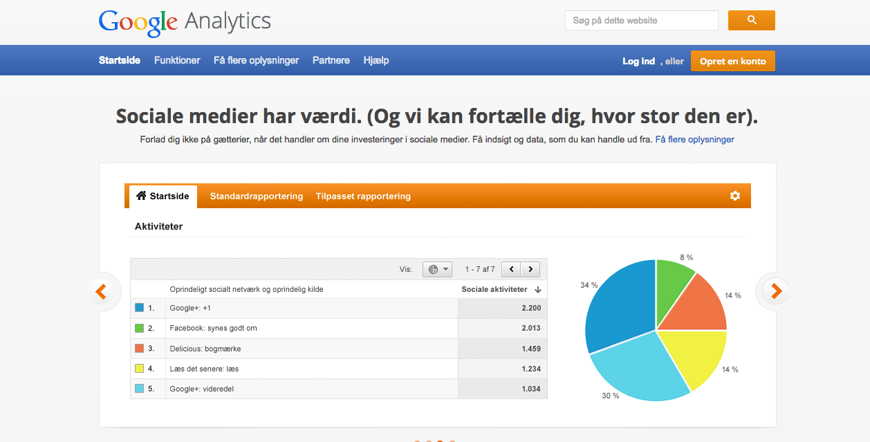Screen dimensions: 870x442
Task: Sort by the Sociale aktiviteter arrow
Action: point(537,289)
